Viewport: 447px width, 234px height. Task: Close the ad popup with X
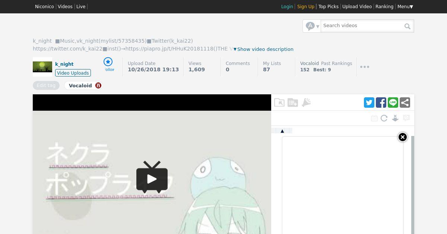pos(403,137)
